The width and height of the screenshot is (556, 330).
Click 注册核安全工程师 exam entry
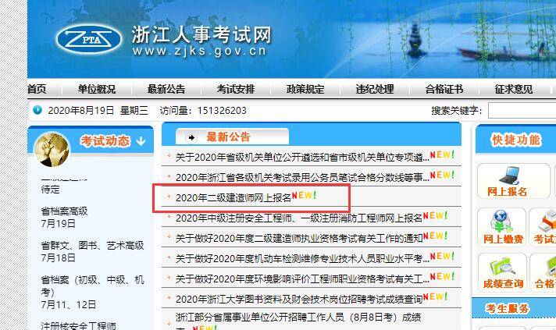click(x=78, y=325)
